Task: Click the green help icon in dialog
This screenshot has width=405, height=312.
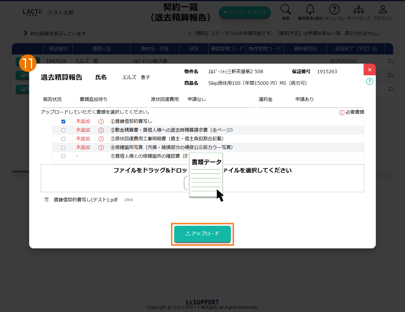Action: (x=369, y=81)
